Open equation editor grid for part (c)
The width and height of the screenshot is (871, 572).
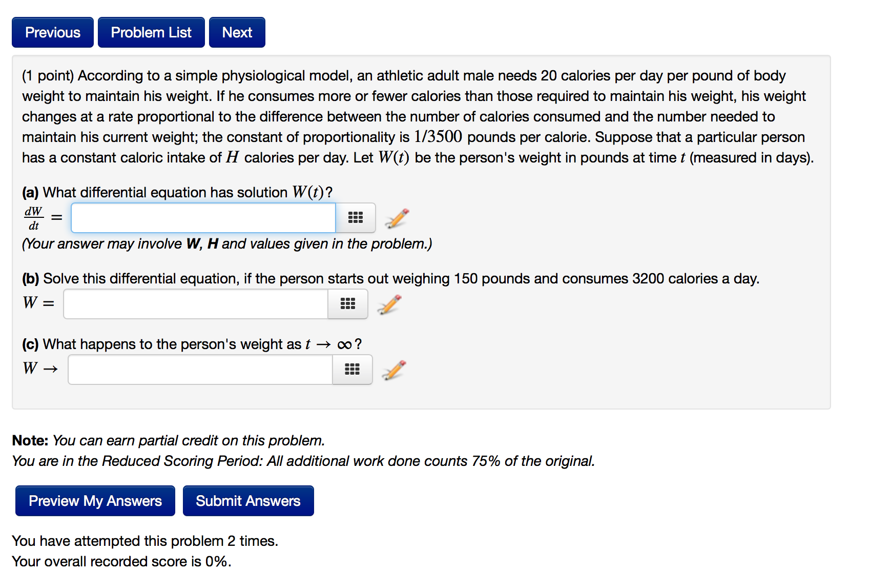[352, 370]
